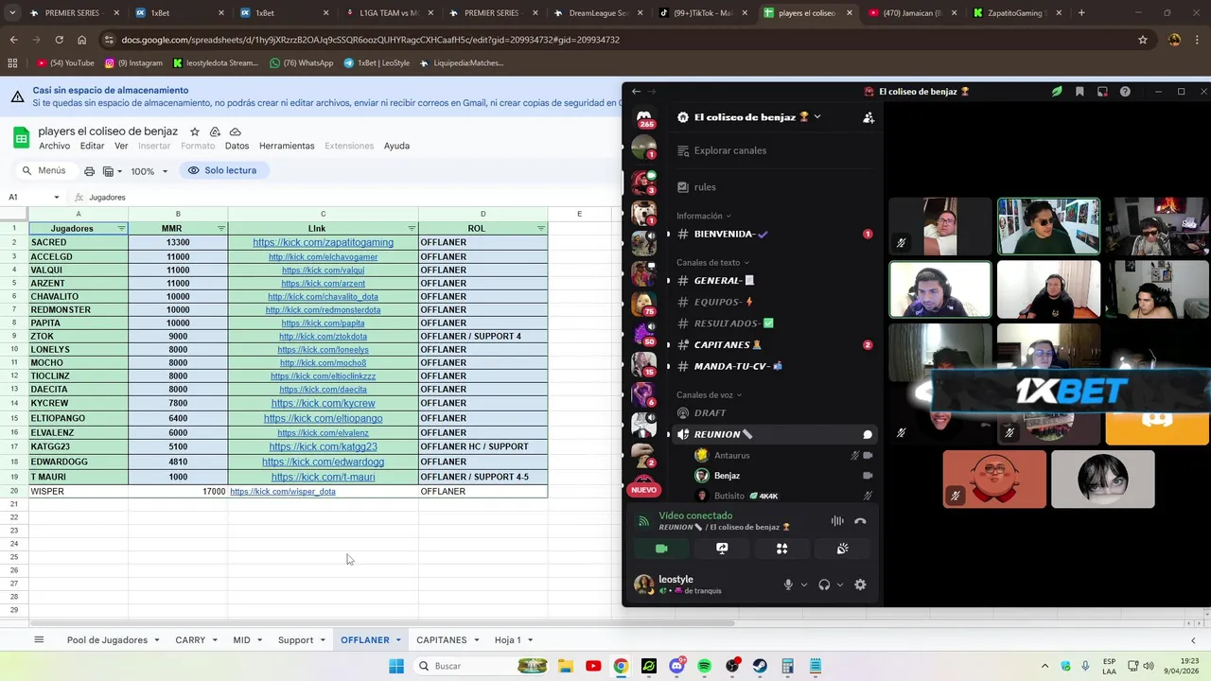The height and width of the screenshot is (681, 1211).
Task: Toggle filter on LInk column header
Action: [x=412, y=229]
